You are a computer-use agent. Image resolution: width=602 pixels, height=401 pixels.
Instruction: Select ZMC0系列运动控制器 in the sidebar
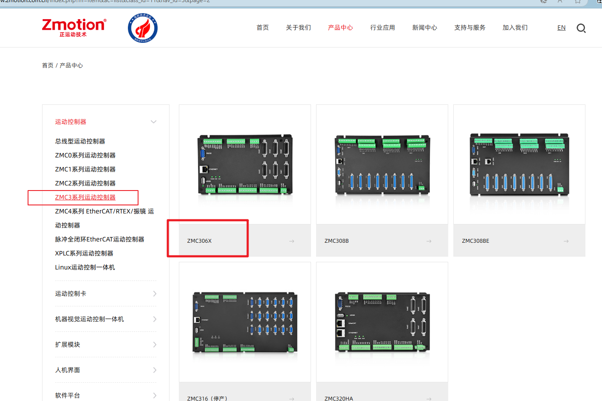(85, 155)
